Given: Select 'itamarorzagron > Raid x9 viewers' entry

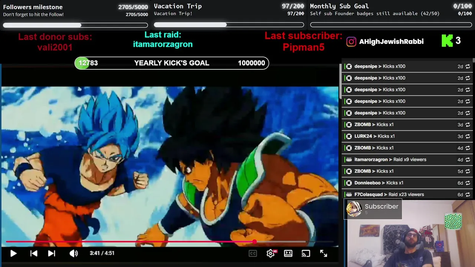Looking at the screenshot, I should [x=407, y=159].
